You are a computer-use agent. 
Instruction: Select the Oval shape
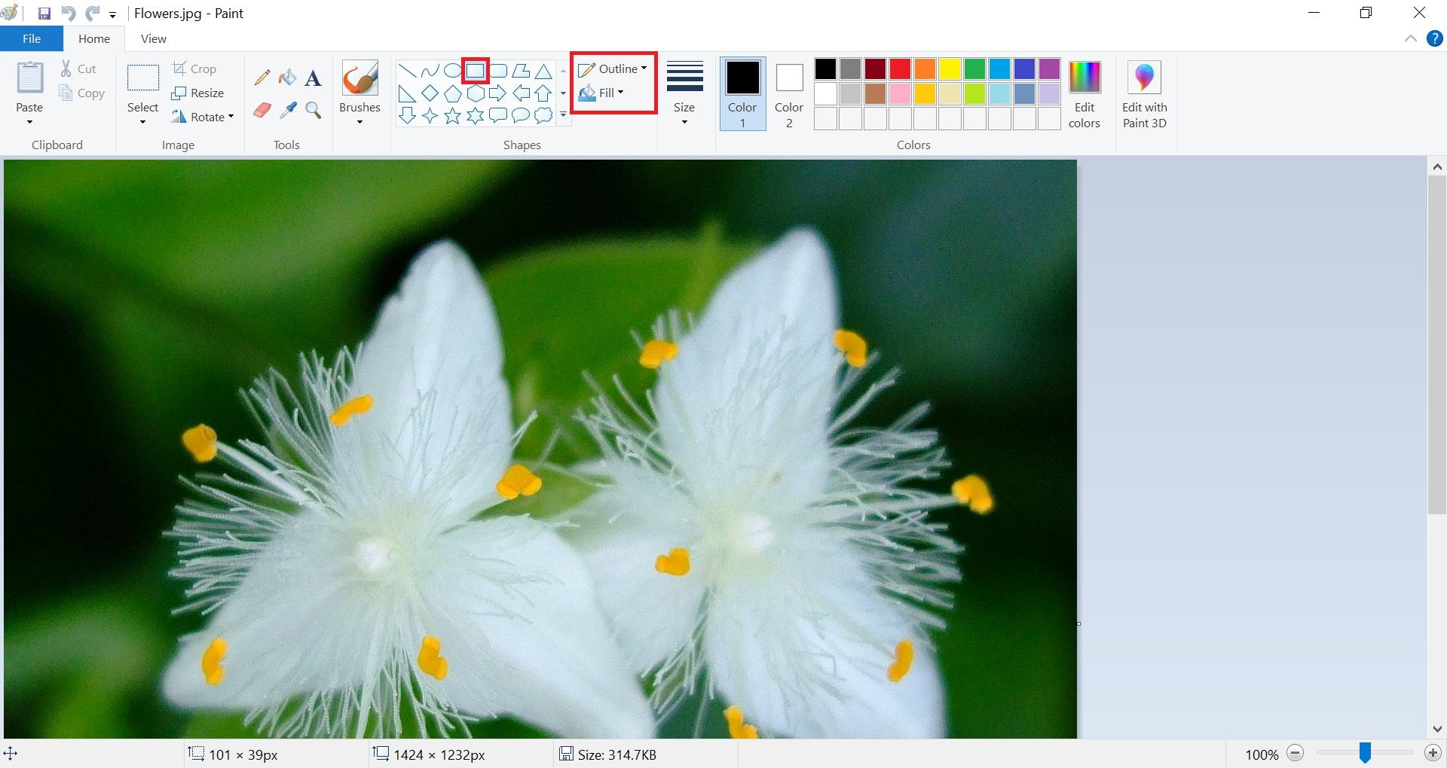[452, 70]
